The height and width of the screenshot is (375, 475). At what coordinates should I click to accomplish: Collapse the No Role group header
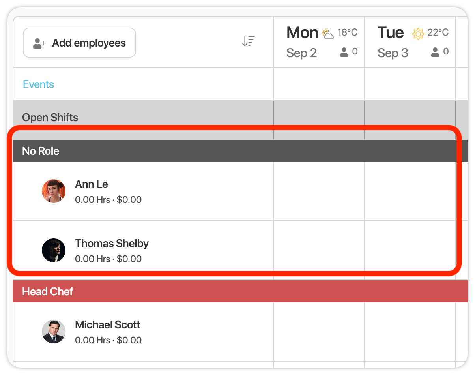tap(240, 151)
